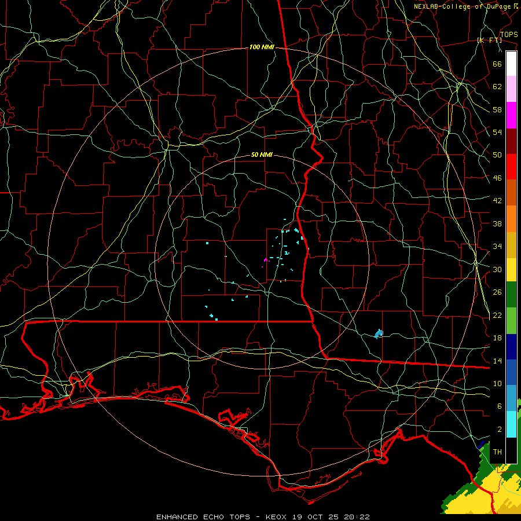Click the 100 NMI range ring label
The width and height of the screenshot is (521, 521).
[x=262, y=47]
